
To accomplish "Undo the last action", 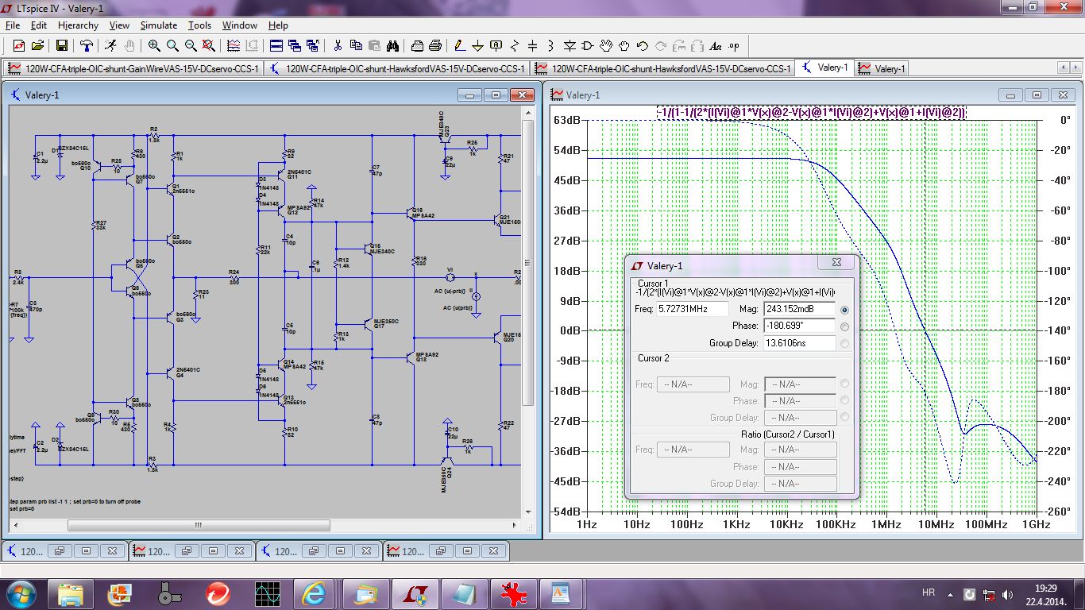I will pyautogui.click(x=643, y=46).
